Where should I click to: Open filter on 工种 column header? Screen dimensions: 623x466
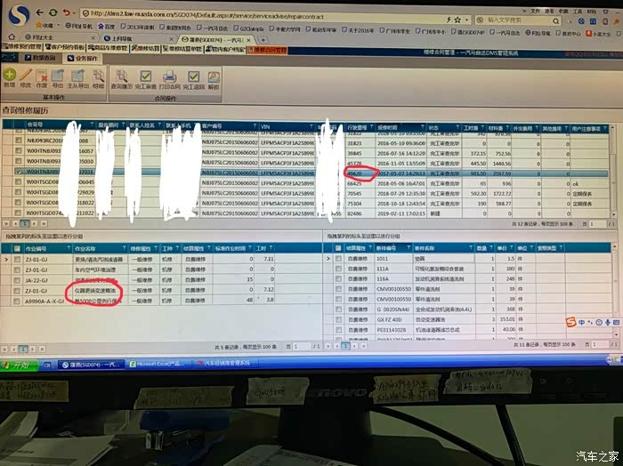[x=177, y=248]
